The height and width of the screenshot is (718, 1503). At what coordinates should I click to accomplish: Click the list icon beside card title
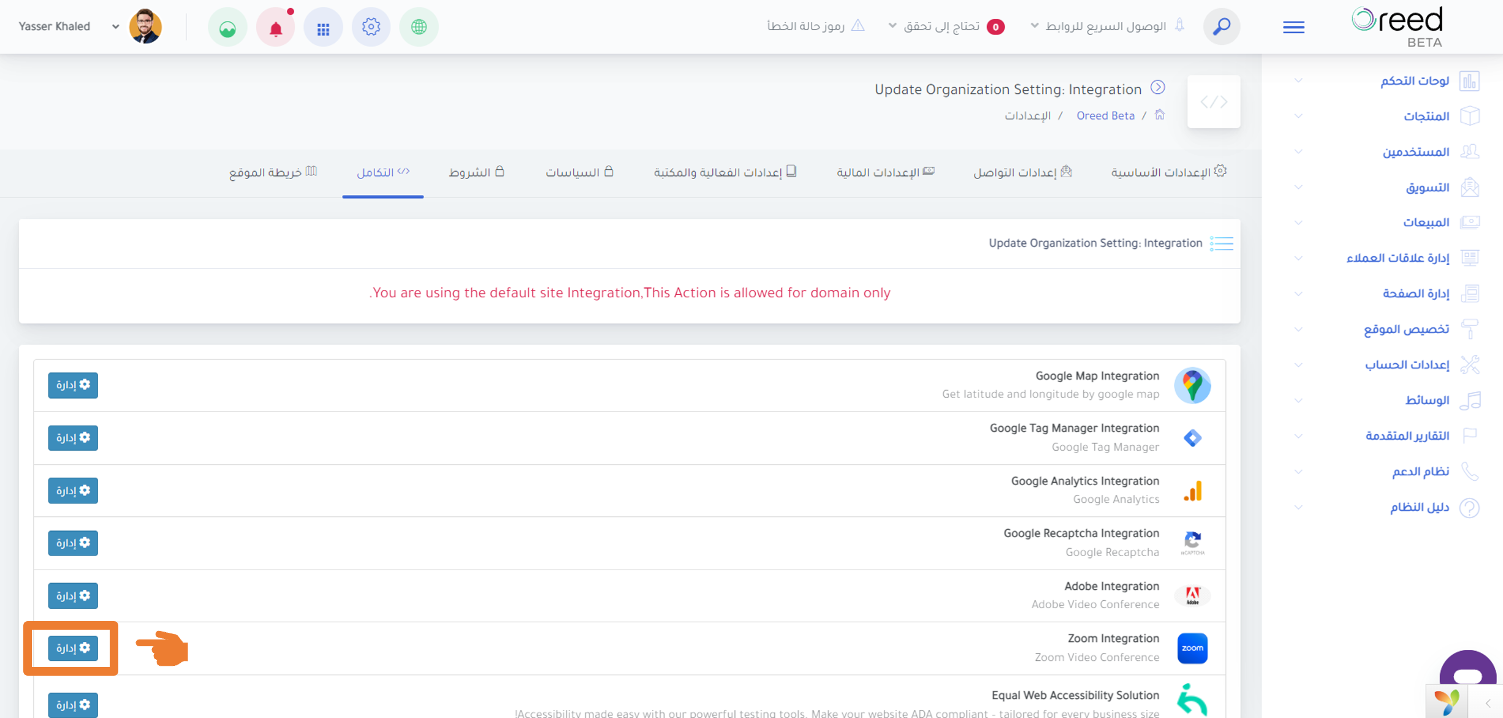(x=1221, y=243)
